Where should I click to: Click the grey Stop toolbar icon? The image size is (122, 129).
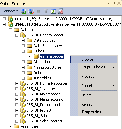click(39, 11)
